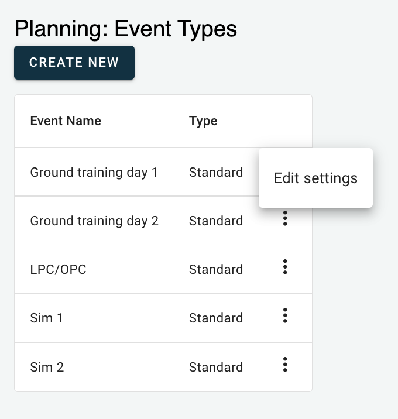Open three-dot menu for LPC/OPC row
This screenshot has height=419, width=398.
(x=285, y=267)
